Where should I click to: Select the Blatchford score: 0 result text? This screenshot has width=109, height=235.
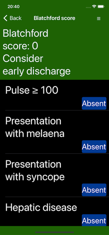pos(26,40)
